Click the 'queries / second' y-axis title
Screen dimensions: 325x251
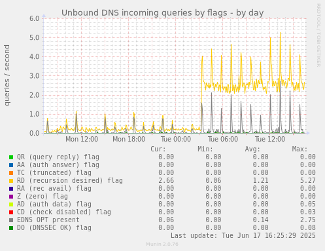coord(7,75)
